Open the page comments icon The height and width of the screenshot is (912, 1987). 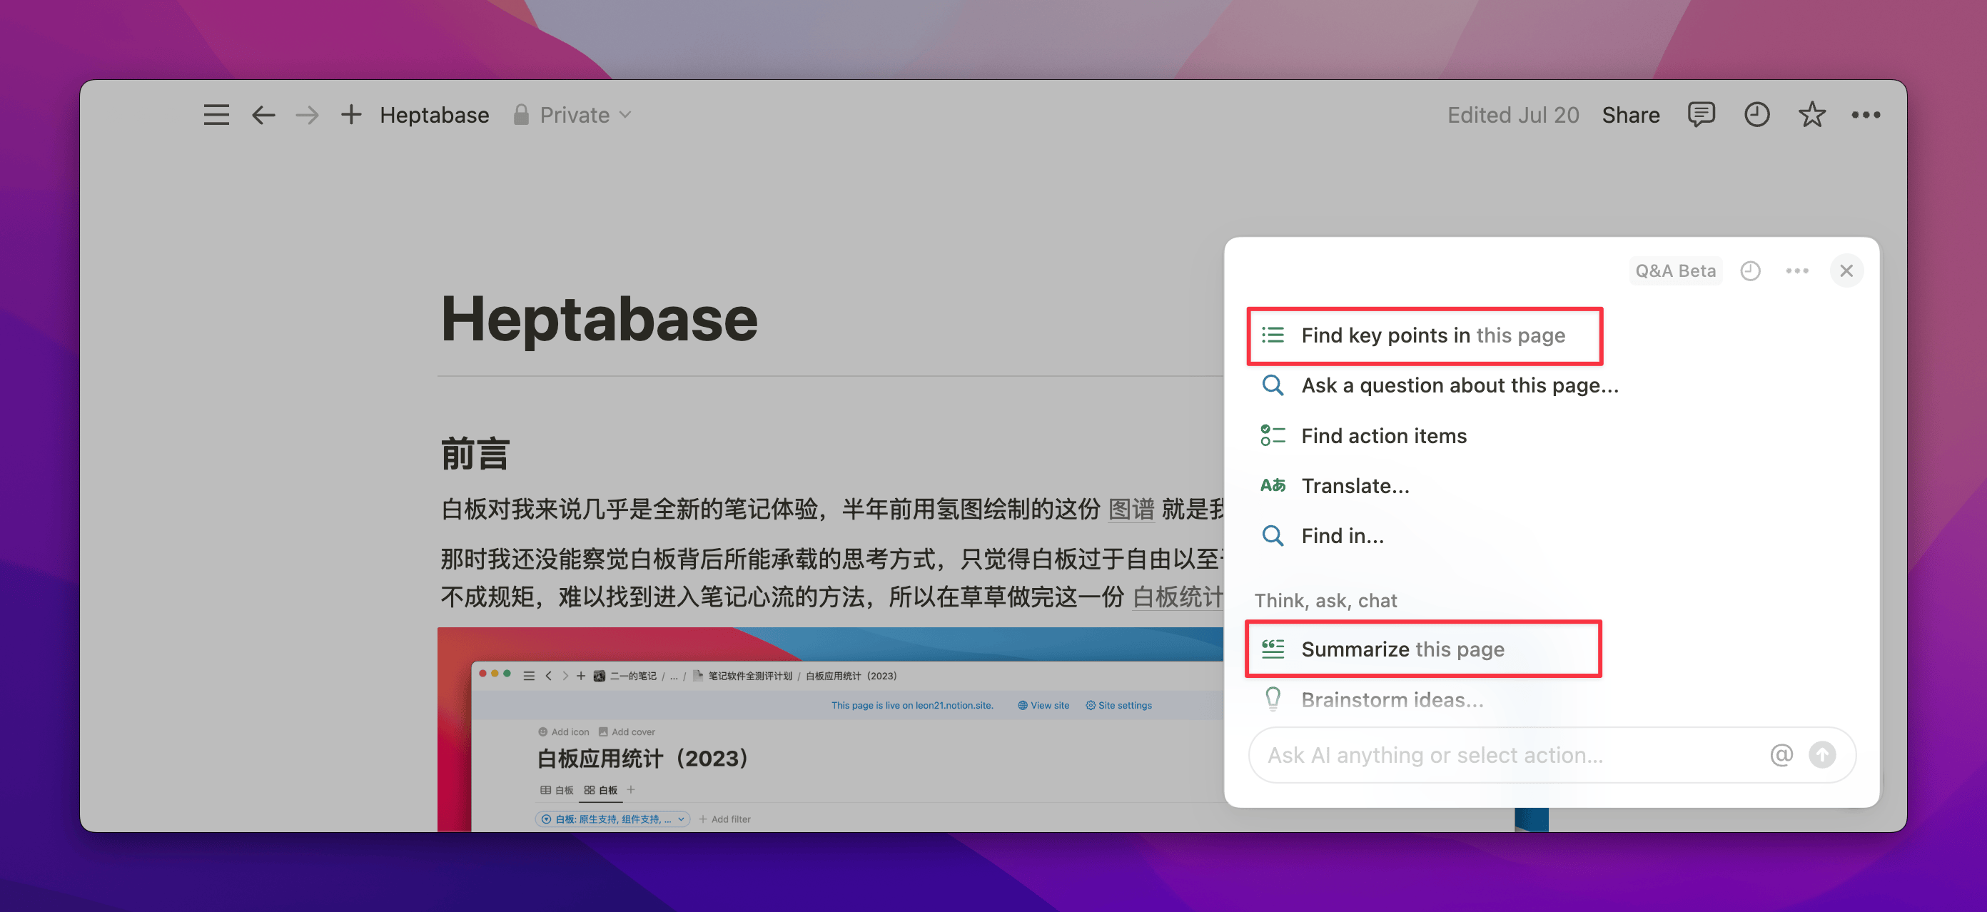click(1700, 115)
